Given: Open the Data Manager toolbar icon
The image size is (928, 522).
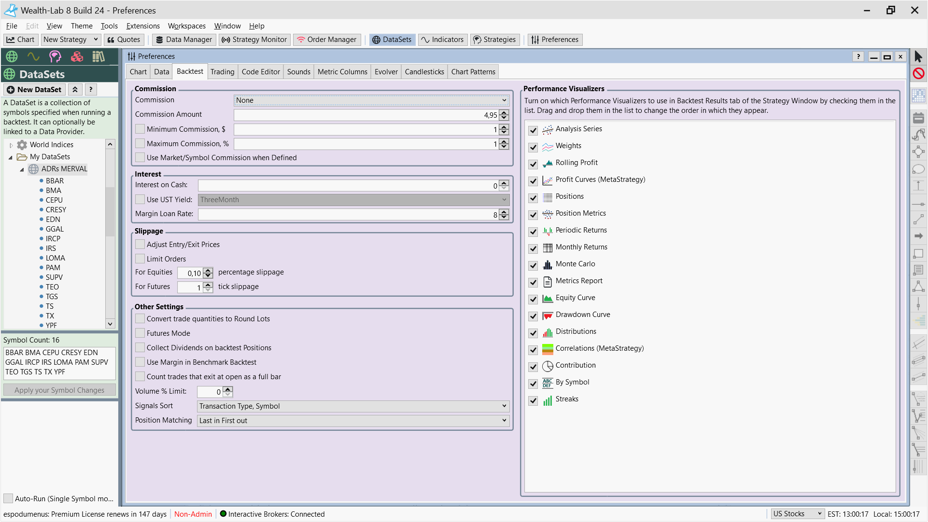Looking at the screenshot, I should (184, 40).
